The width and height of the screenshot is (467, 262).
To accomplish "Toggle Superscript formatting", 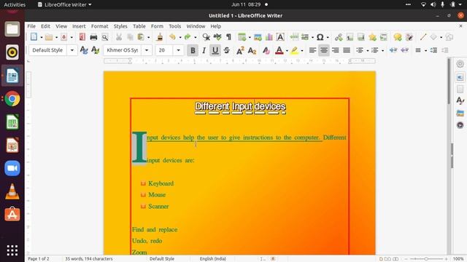I will [x=240, y=50].
